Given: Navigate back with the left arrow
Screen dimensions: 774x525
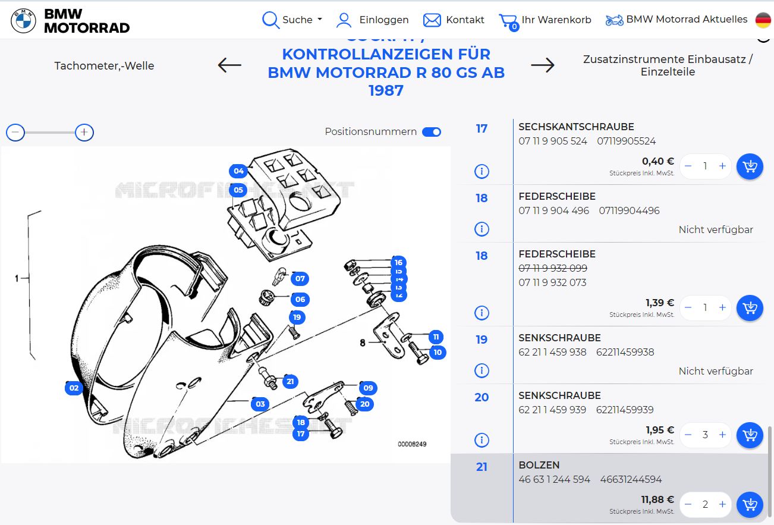Looking at the screenshot, I should click(x=229, y=65).
